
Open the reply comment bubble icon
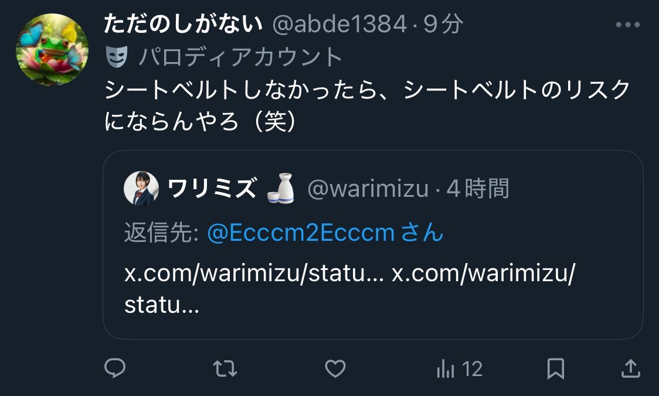tap(115, 368)
